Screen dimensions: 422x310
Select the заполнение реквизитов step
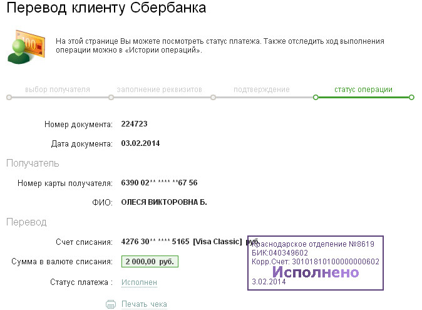point(159,90)
